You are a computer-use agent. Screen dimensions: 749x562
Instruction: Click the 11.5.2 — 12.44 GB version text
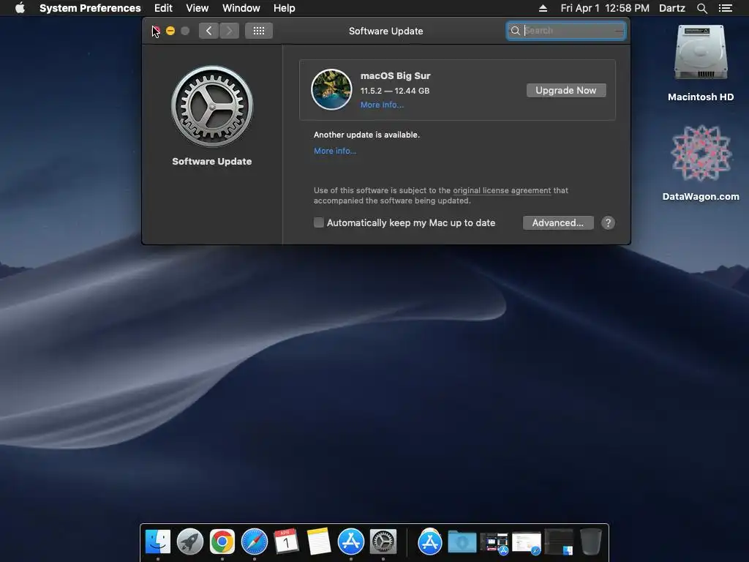394,91
